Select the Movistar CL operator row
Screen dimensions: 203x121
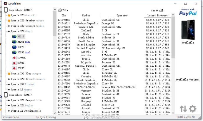pos(114,73)
